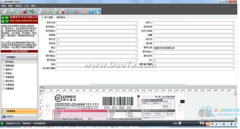Click the blue question mark help icon

(91, 11)
